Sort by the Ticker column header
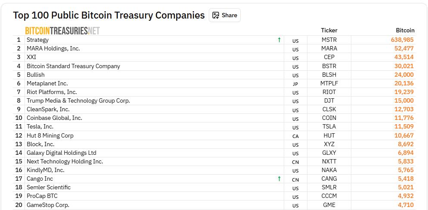Image resolution: width=428 pixels, height=210 pixels. click(x=329, y=30)
